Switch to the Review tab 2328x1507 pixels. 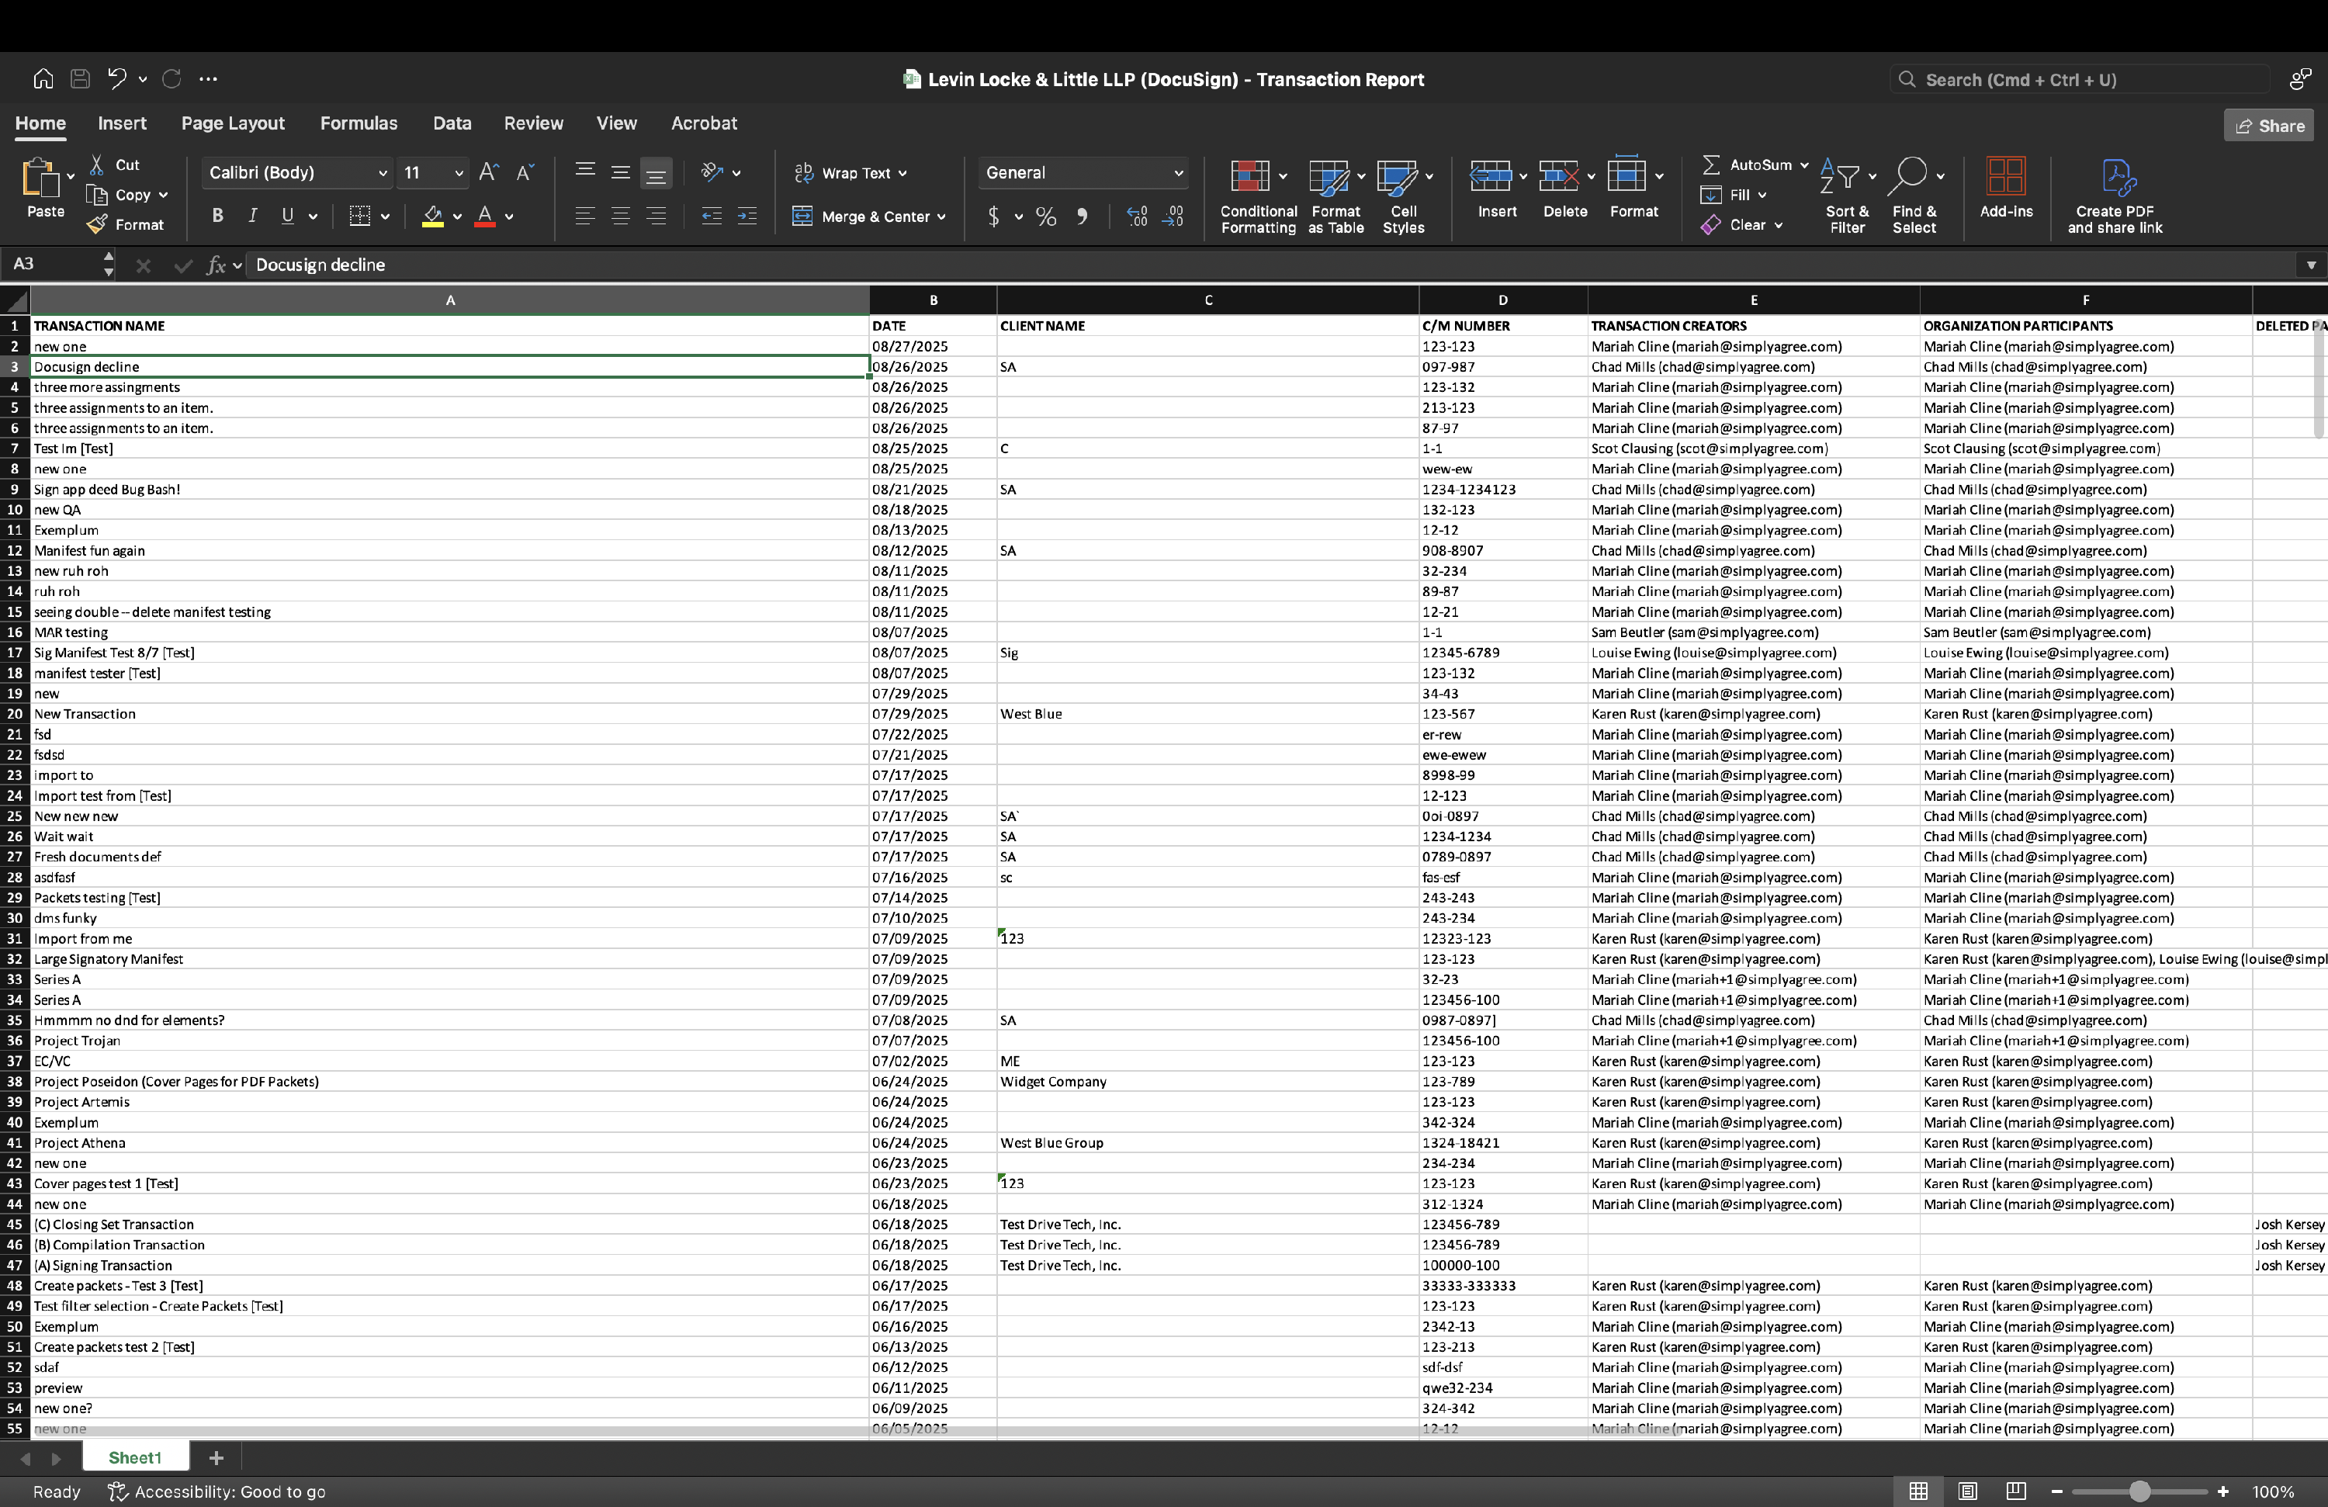click(x=533, y=123)
